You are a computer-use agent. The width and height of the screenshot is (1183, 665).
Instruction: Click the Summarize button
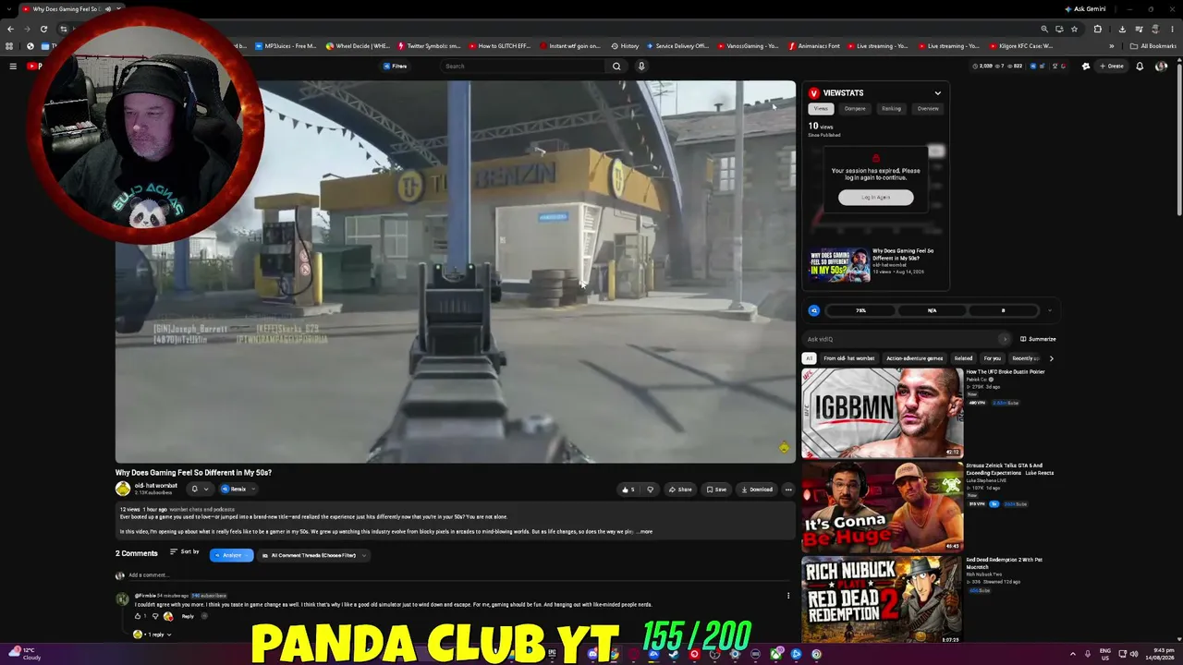point(1038,339)
